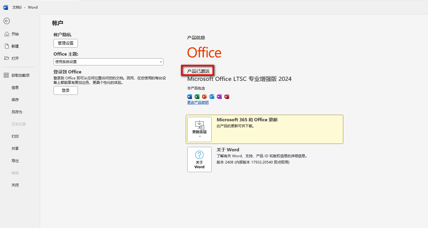Click the OneNote app icon under 本产品包含
This screenshot has height=228, width=428.
click(219, 97)
